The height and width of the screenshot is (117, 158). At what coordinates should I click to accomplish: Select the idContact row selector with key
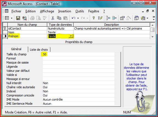pyautogui.click(x=5, y=28)
